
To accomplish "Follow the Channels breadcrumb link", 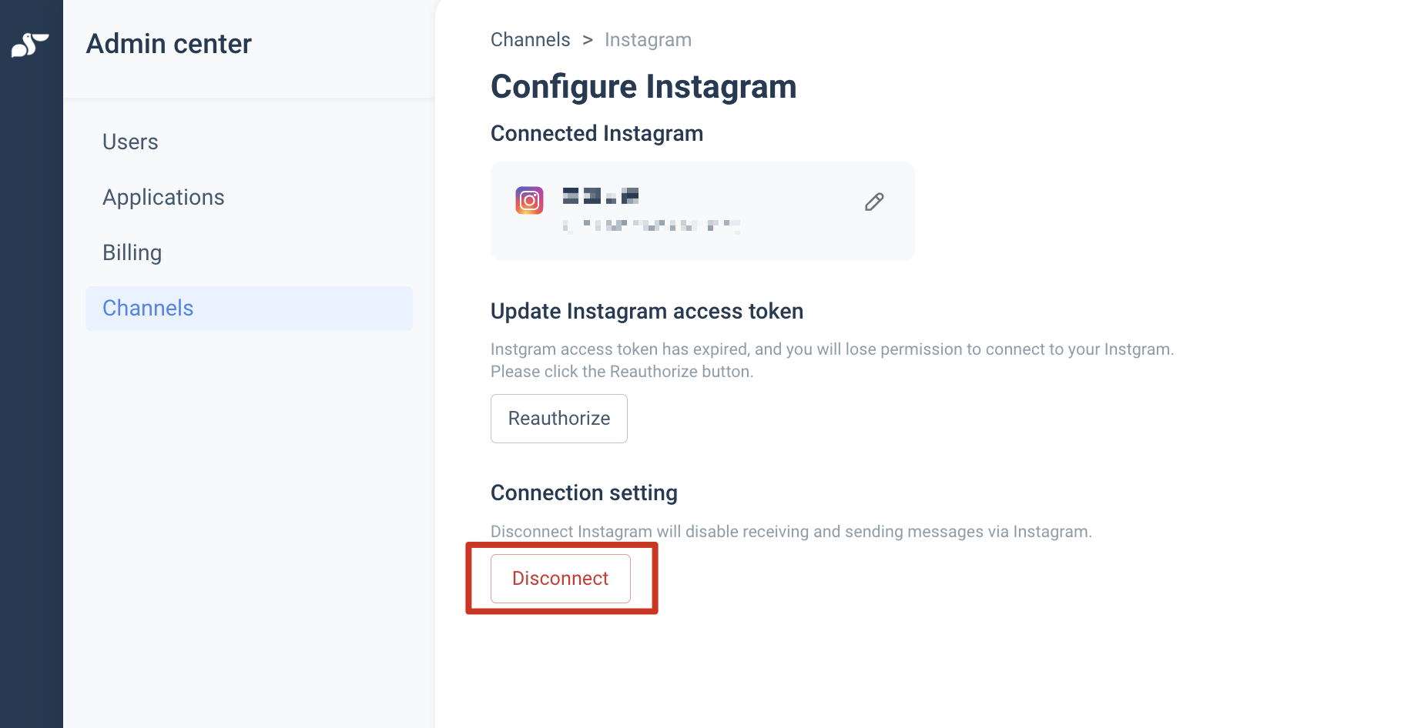I will tap(531, 40).
